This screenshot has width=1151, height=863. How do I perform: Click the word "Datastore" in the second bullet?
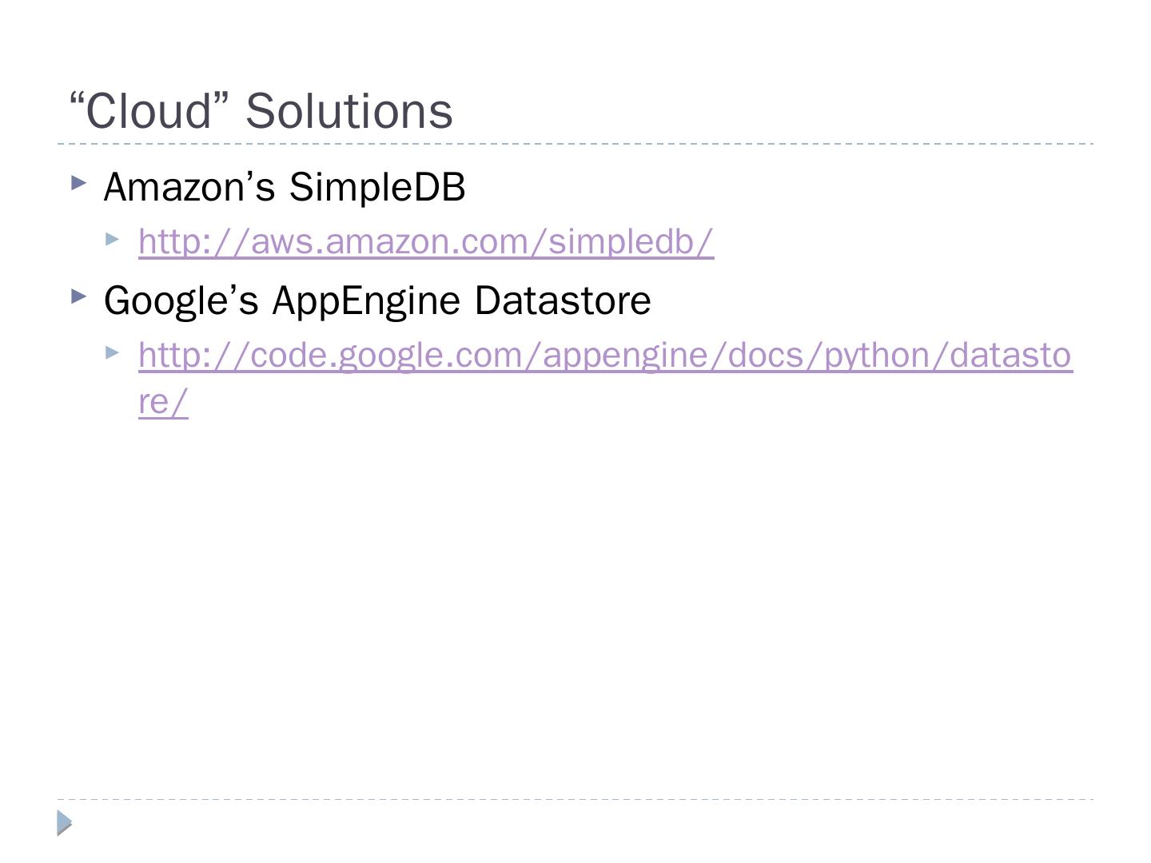563,300
